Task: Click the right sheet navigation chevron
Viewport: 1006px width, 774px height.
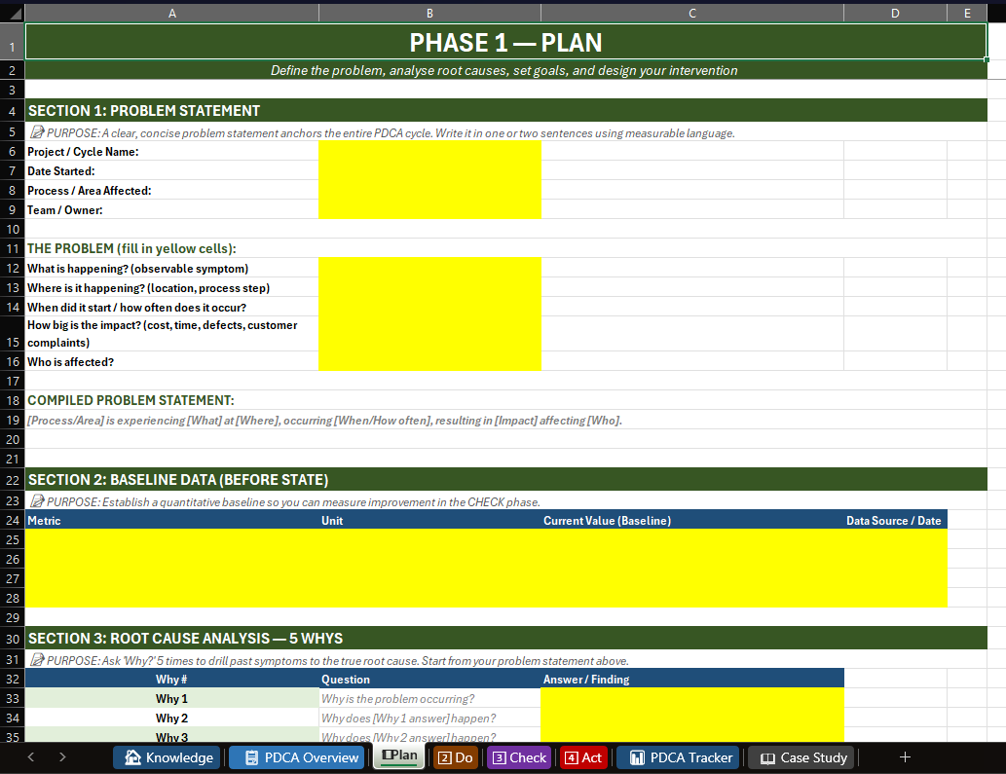Action: (x=60, y=757)
